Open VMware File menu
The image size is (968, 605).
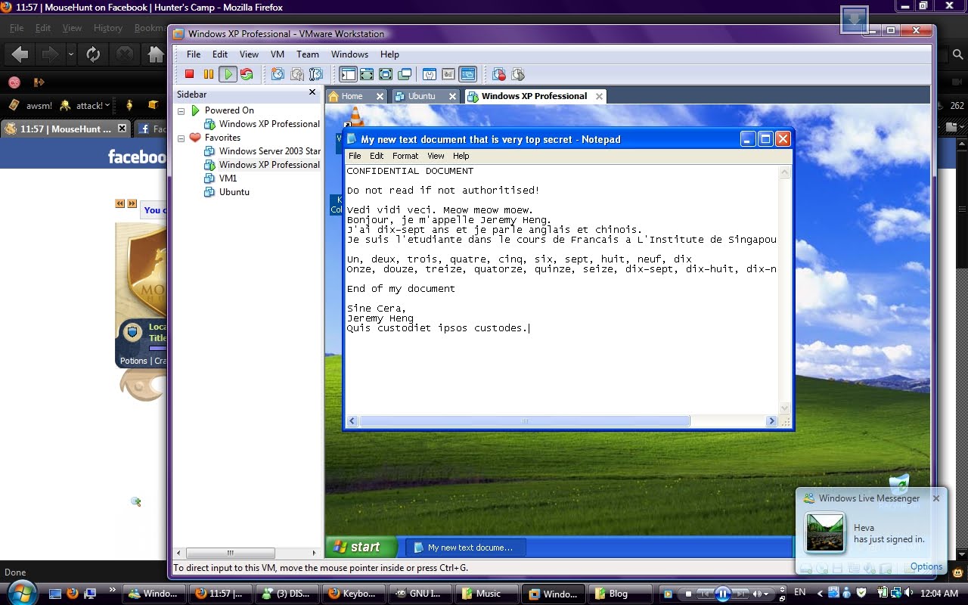[194, 54]
